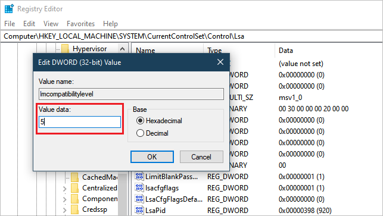This screenshot has width=383, height=216.
Task: Click the Registry Editor app icon in title bar
Action: point(10,9)
